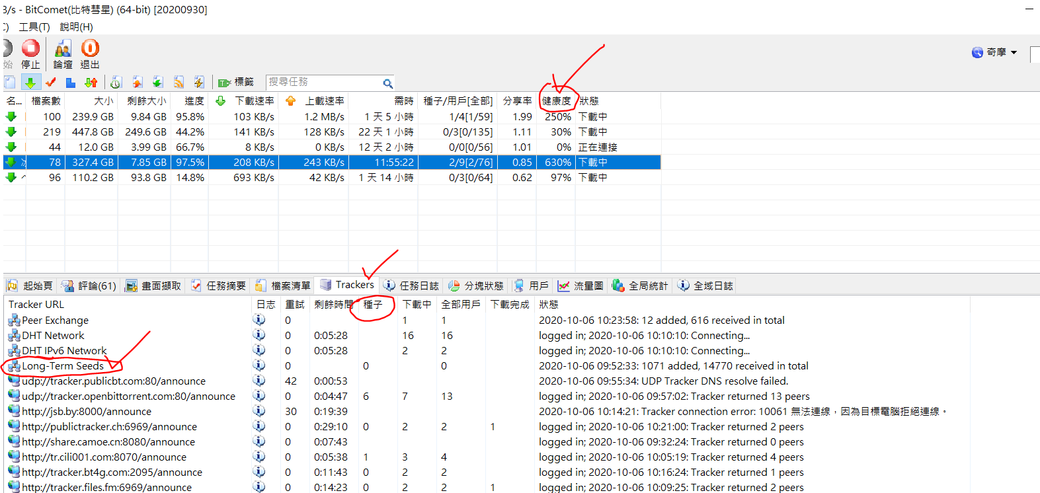Open the 工具(T) menu
This screenshot has width=1040, height=493.
tap(34, 26)
